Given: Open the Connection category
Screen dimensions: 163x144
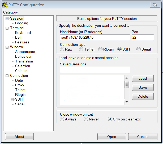Looking at the screenshot, I should (19, 76).
